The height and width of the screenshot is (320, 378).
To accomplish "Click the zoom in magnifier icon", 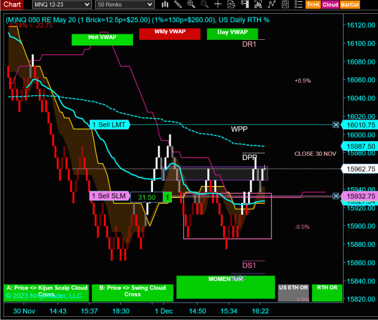I will click(191, 4).
